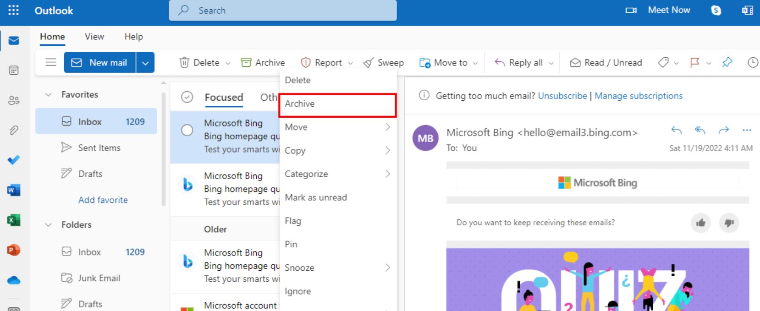Open OneDrive cloud icon
Screen dimensions: 760x311
point(14,280)
